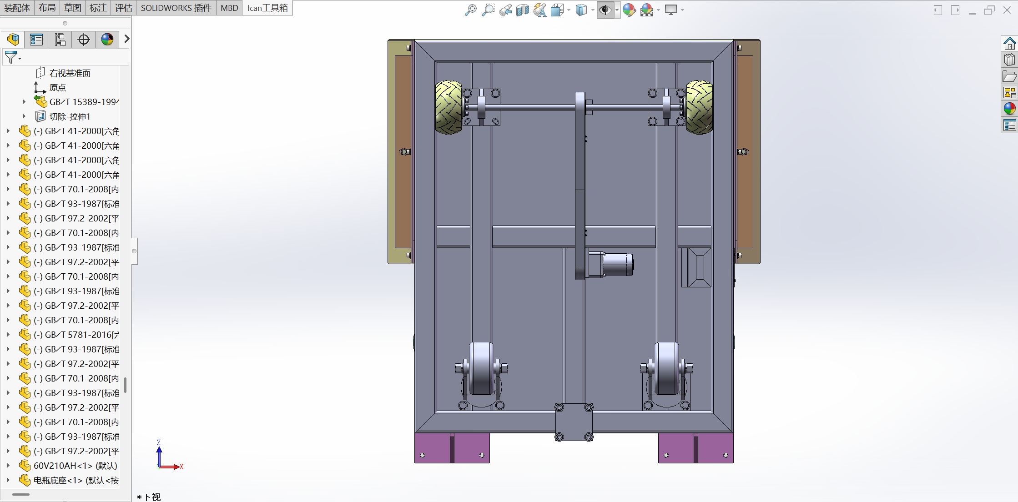
Task: Open the 评估 ribbon tab
Action: tap(123, 8)
